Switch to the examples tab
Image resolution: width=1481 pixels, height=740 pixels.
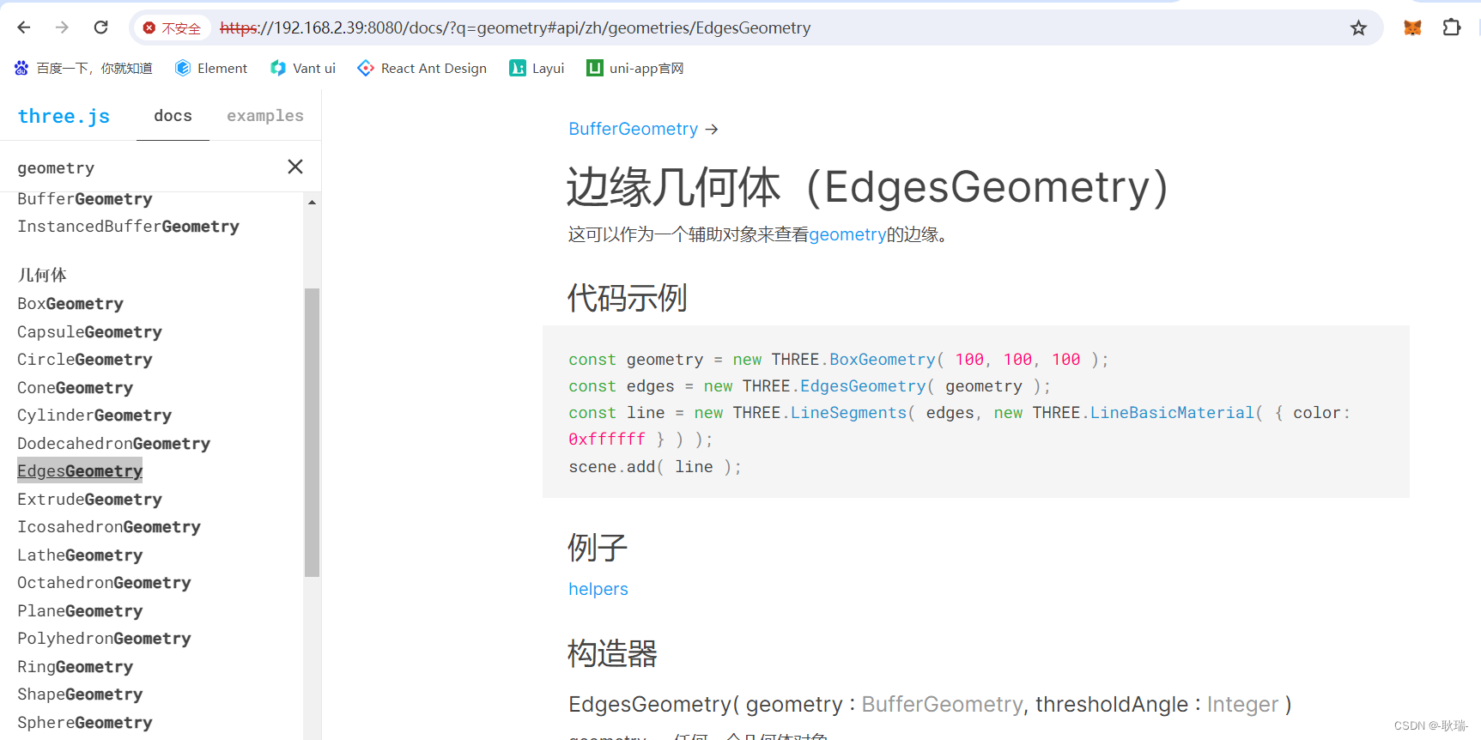tap(264, 116)
